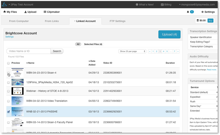
Task: Open the Upload menu item
Action: (x=30, y=12)
